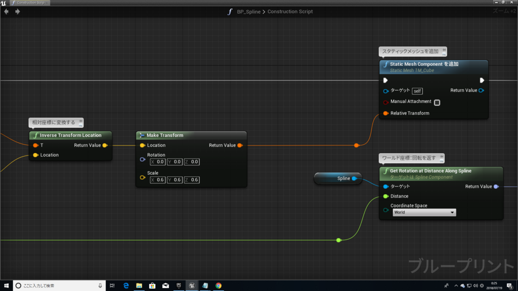Image resolution: width=518 pixels, height=291 pixels.
Task: Click the self target value box
Action: pyautogui.click(x=417, y=91)
